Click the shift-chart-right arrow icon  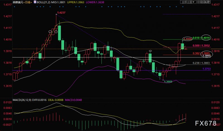click(209, 2)
